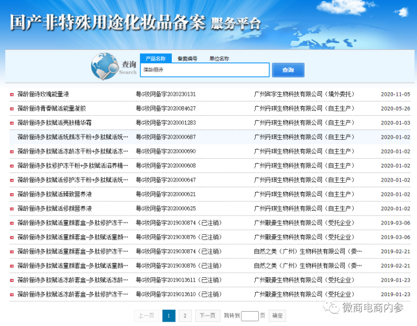Viewport: 417px width, 326px height.
Task: Click red bullet icon in the 2020000647 row
Action: pyautogui.click(x=12, y=180)
